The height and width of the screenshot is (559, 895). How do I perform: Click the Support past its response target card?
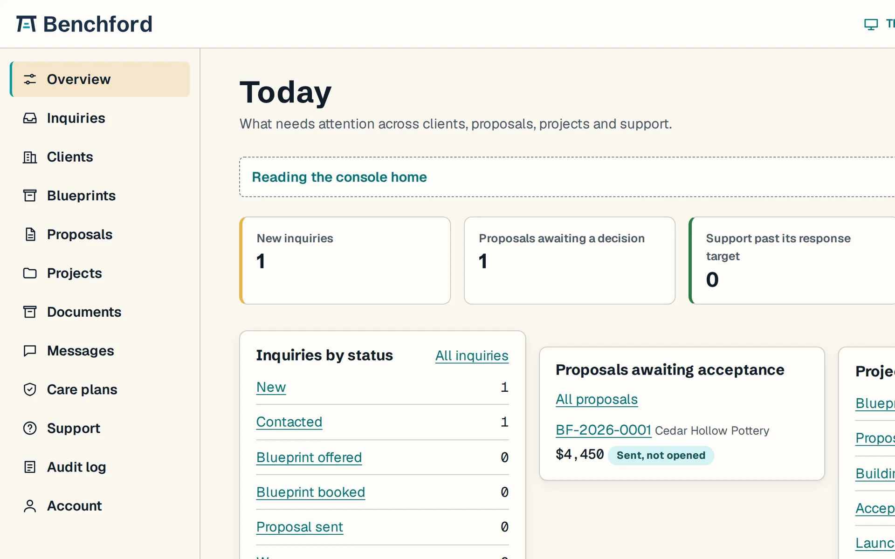[792, 260]
